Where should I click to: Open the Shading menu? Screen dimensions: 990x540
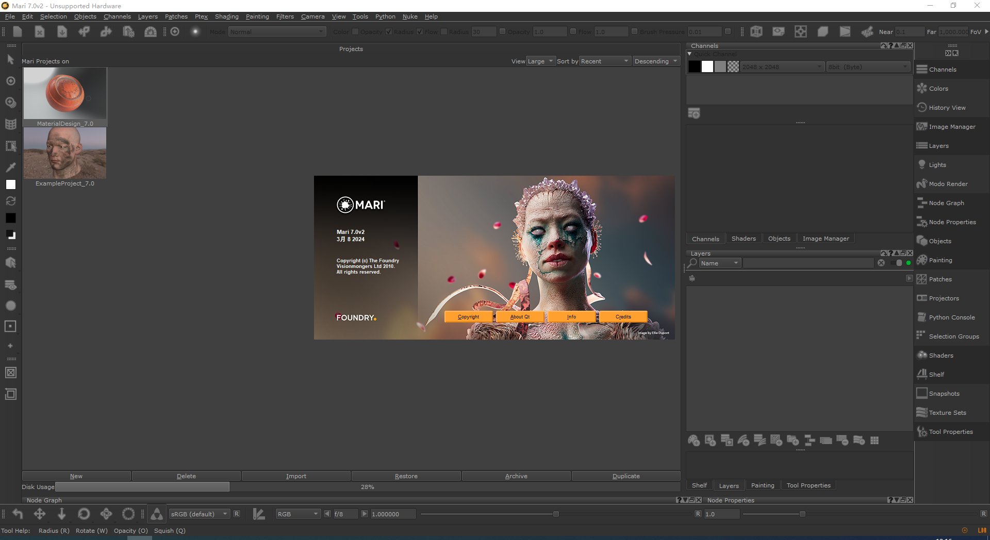click(226, 16)
